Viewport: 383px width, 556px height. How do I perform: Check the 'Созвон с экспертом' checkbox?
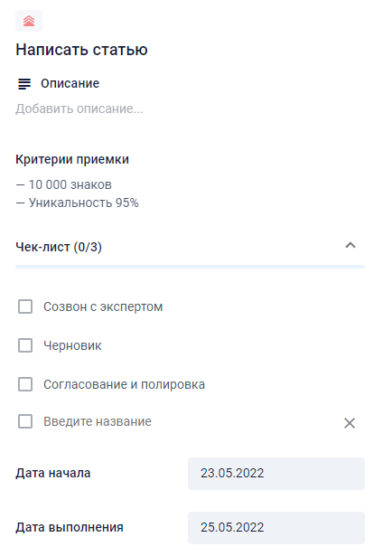coord(25,306)
